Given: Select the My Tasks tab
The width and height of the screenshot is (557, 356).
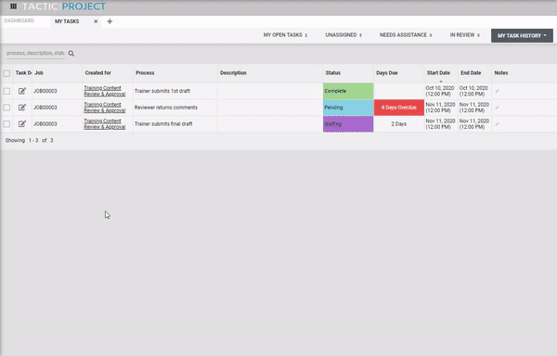Looking at the screenshot, I should [x=67, y=21].
